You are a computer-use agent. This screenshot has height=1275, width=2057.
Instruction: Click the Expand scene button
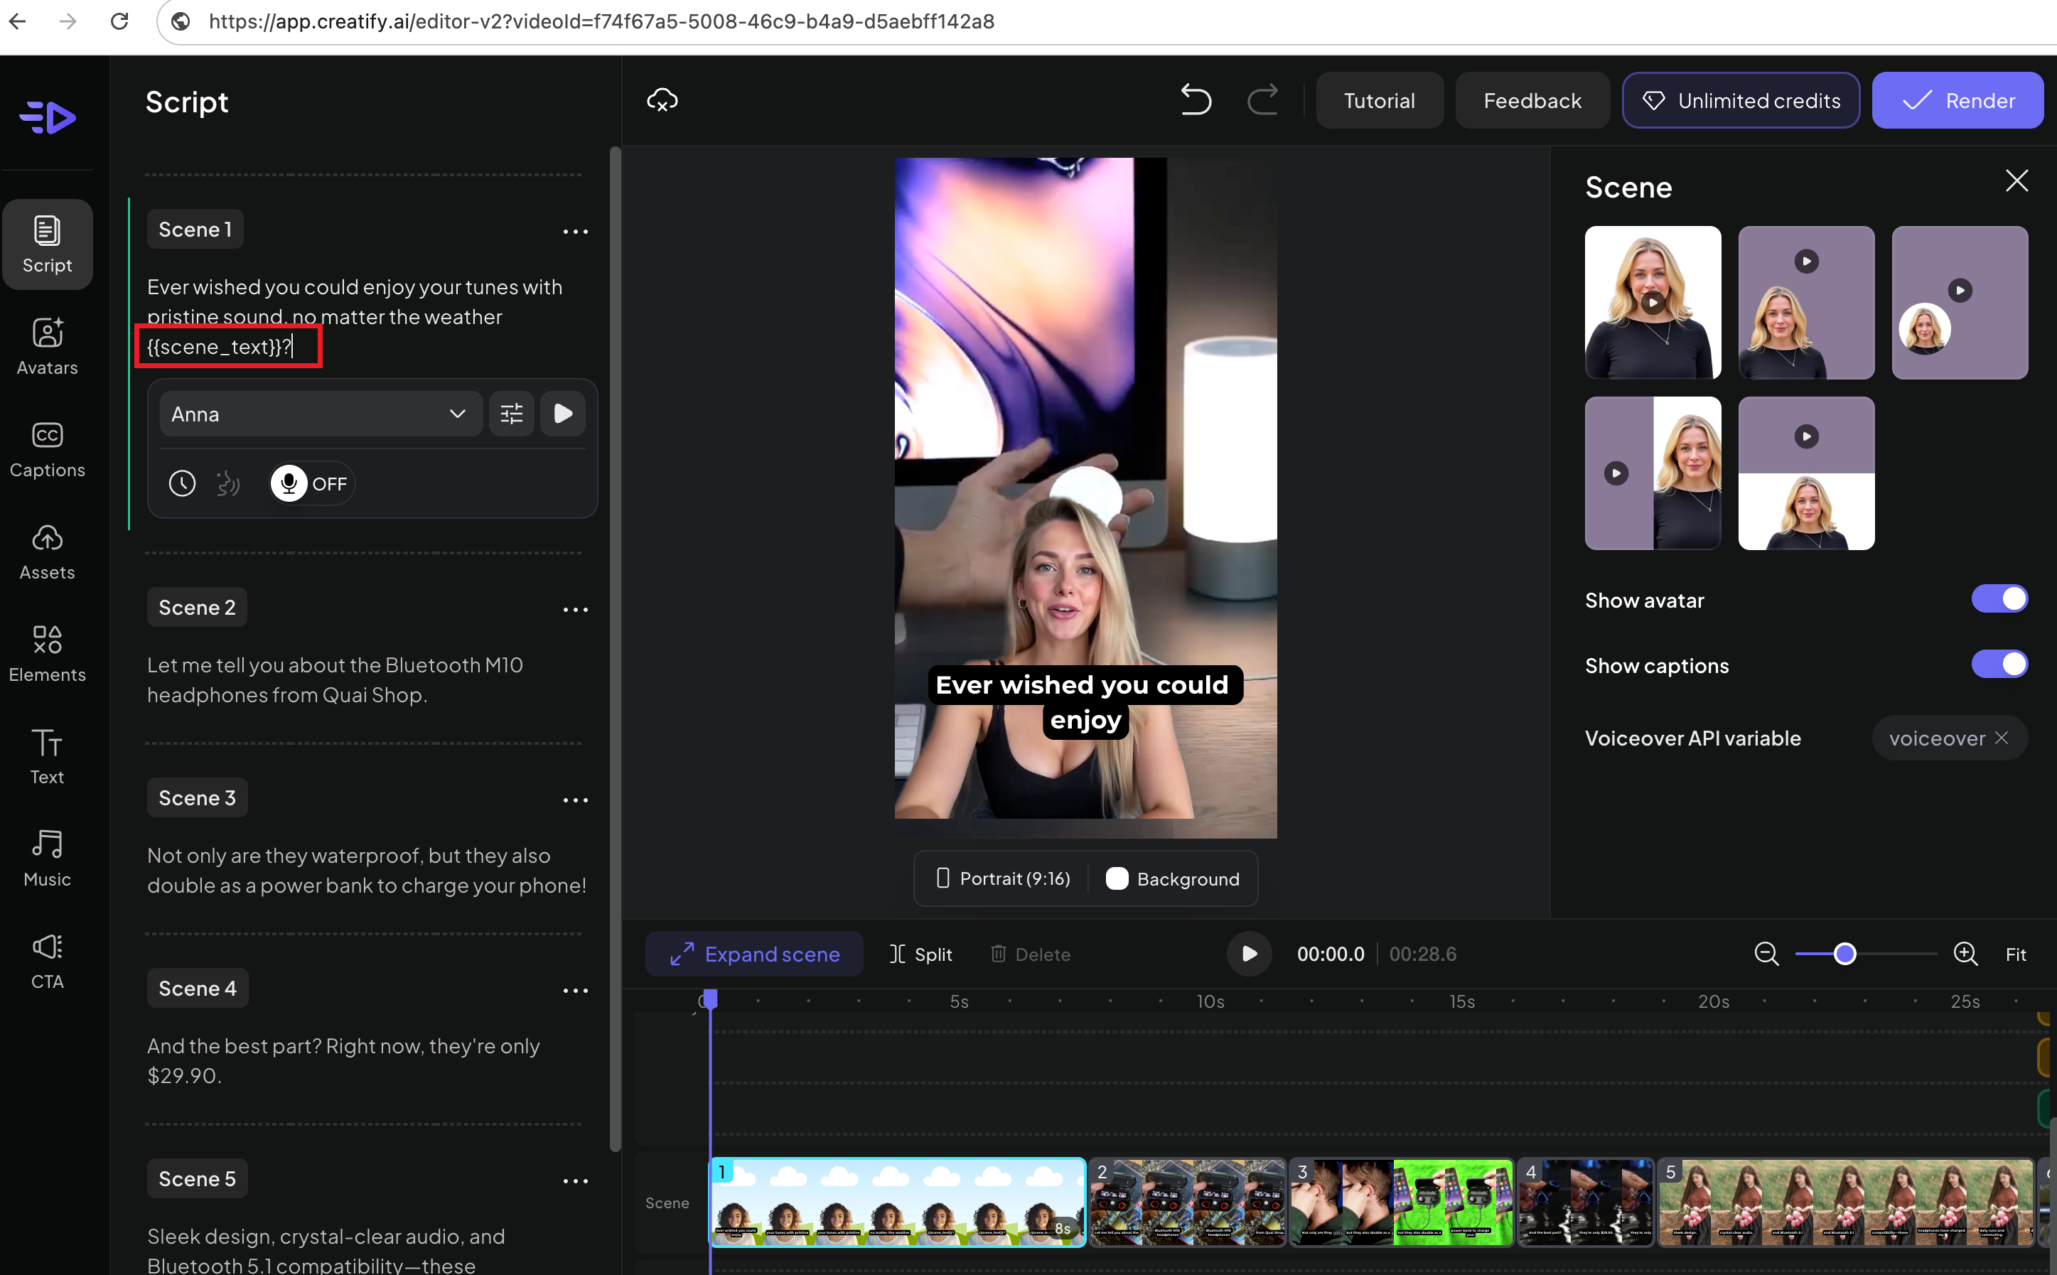point(754,954)
